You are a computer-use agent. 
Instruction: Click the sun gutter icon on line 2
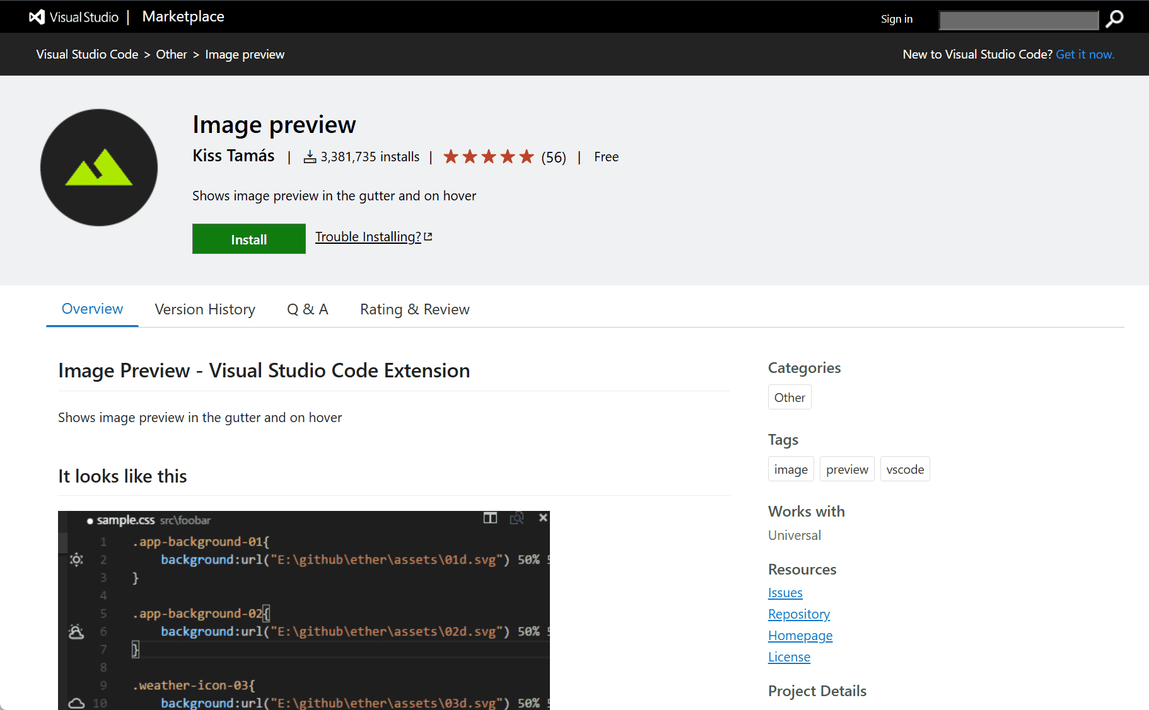pyautogui.click(x=76, y=559)
